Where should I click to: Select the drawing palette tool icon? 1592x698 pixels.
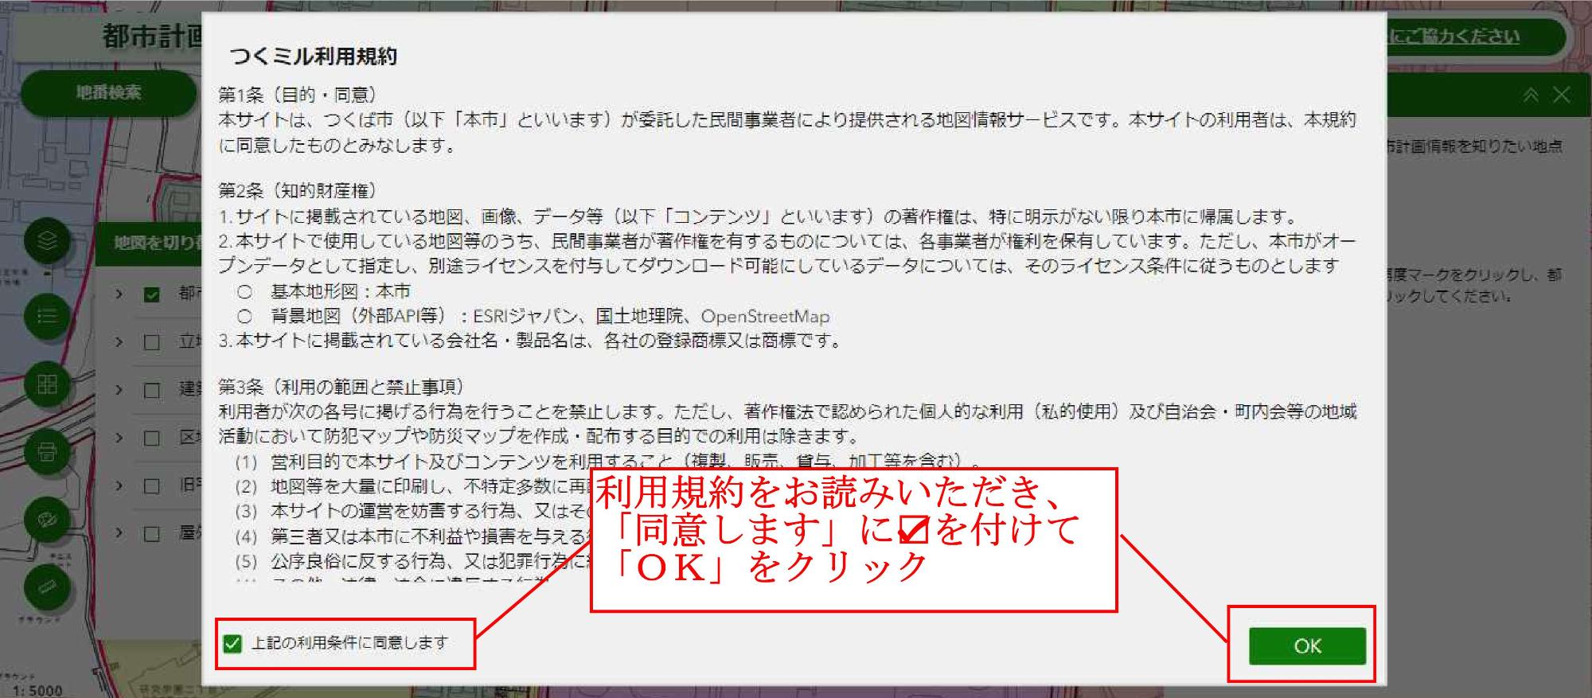pyautogui.click(x=47, y=521)
